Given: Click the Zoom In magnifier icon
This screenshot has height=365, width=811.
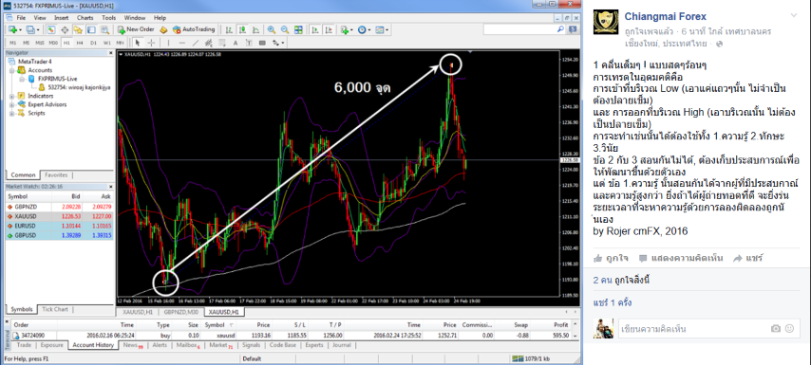Looking at the screenshot, I should click(x=271, y=29).
